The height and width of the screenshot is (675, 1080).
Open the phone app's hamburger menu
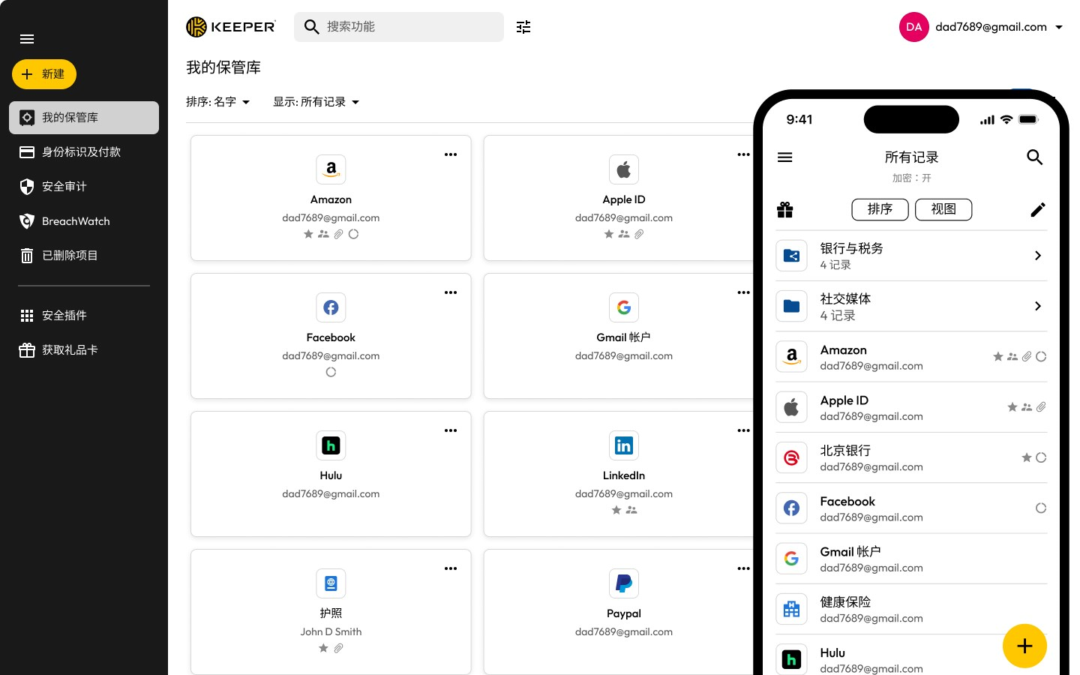(x=785, y=157)
